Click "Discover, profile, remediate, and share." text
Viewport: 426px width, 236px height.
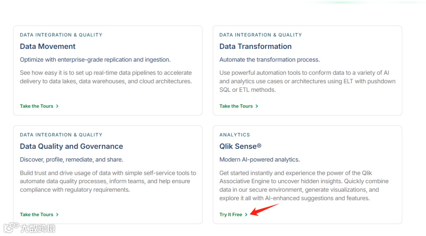pyautogui.click(x=71, y=160)
